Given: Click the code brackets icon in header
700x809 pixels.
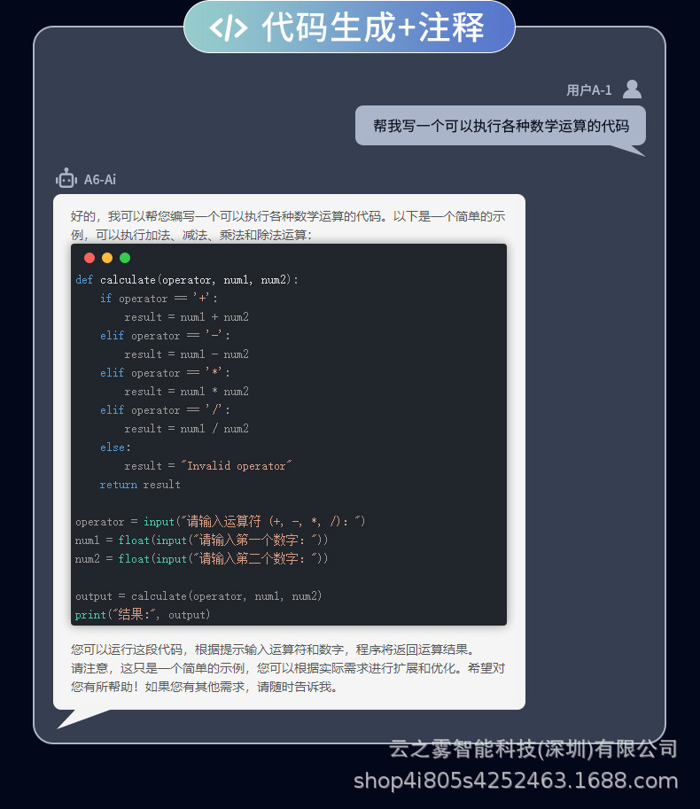Looking at the screenshot, I should pyautogui.click(x=228, y=27).
